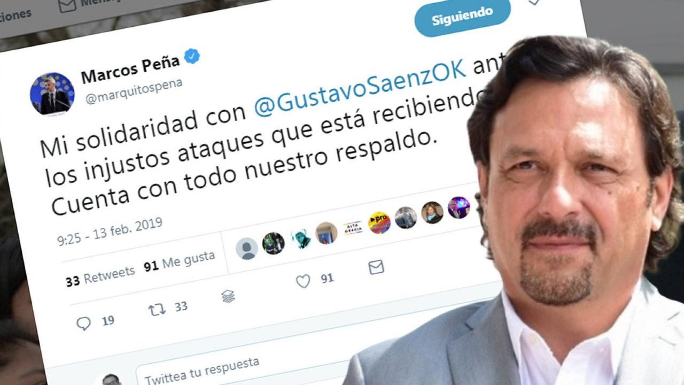Click the envelope direct message icon
Viewport: 684px width, 385px height.
[376, 267]
